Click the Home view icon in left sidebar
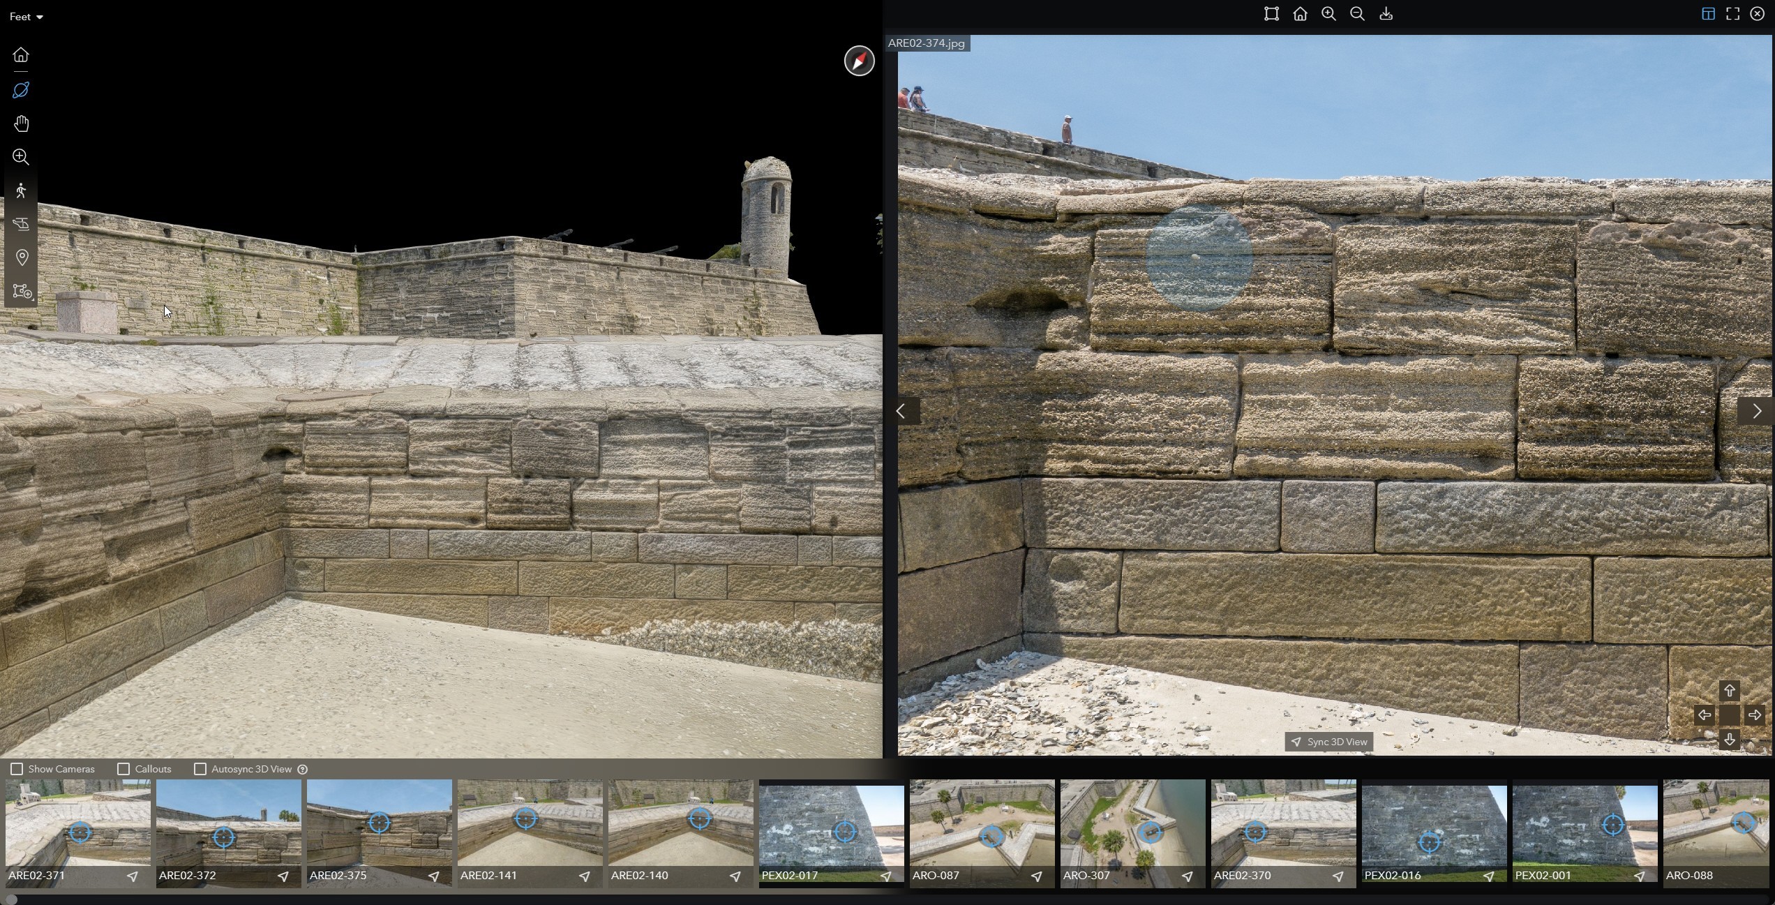1775x905 pixels. tap(21, 55)
